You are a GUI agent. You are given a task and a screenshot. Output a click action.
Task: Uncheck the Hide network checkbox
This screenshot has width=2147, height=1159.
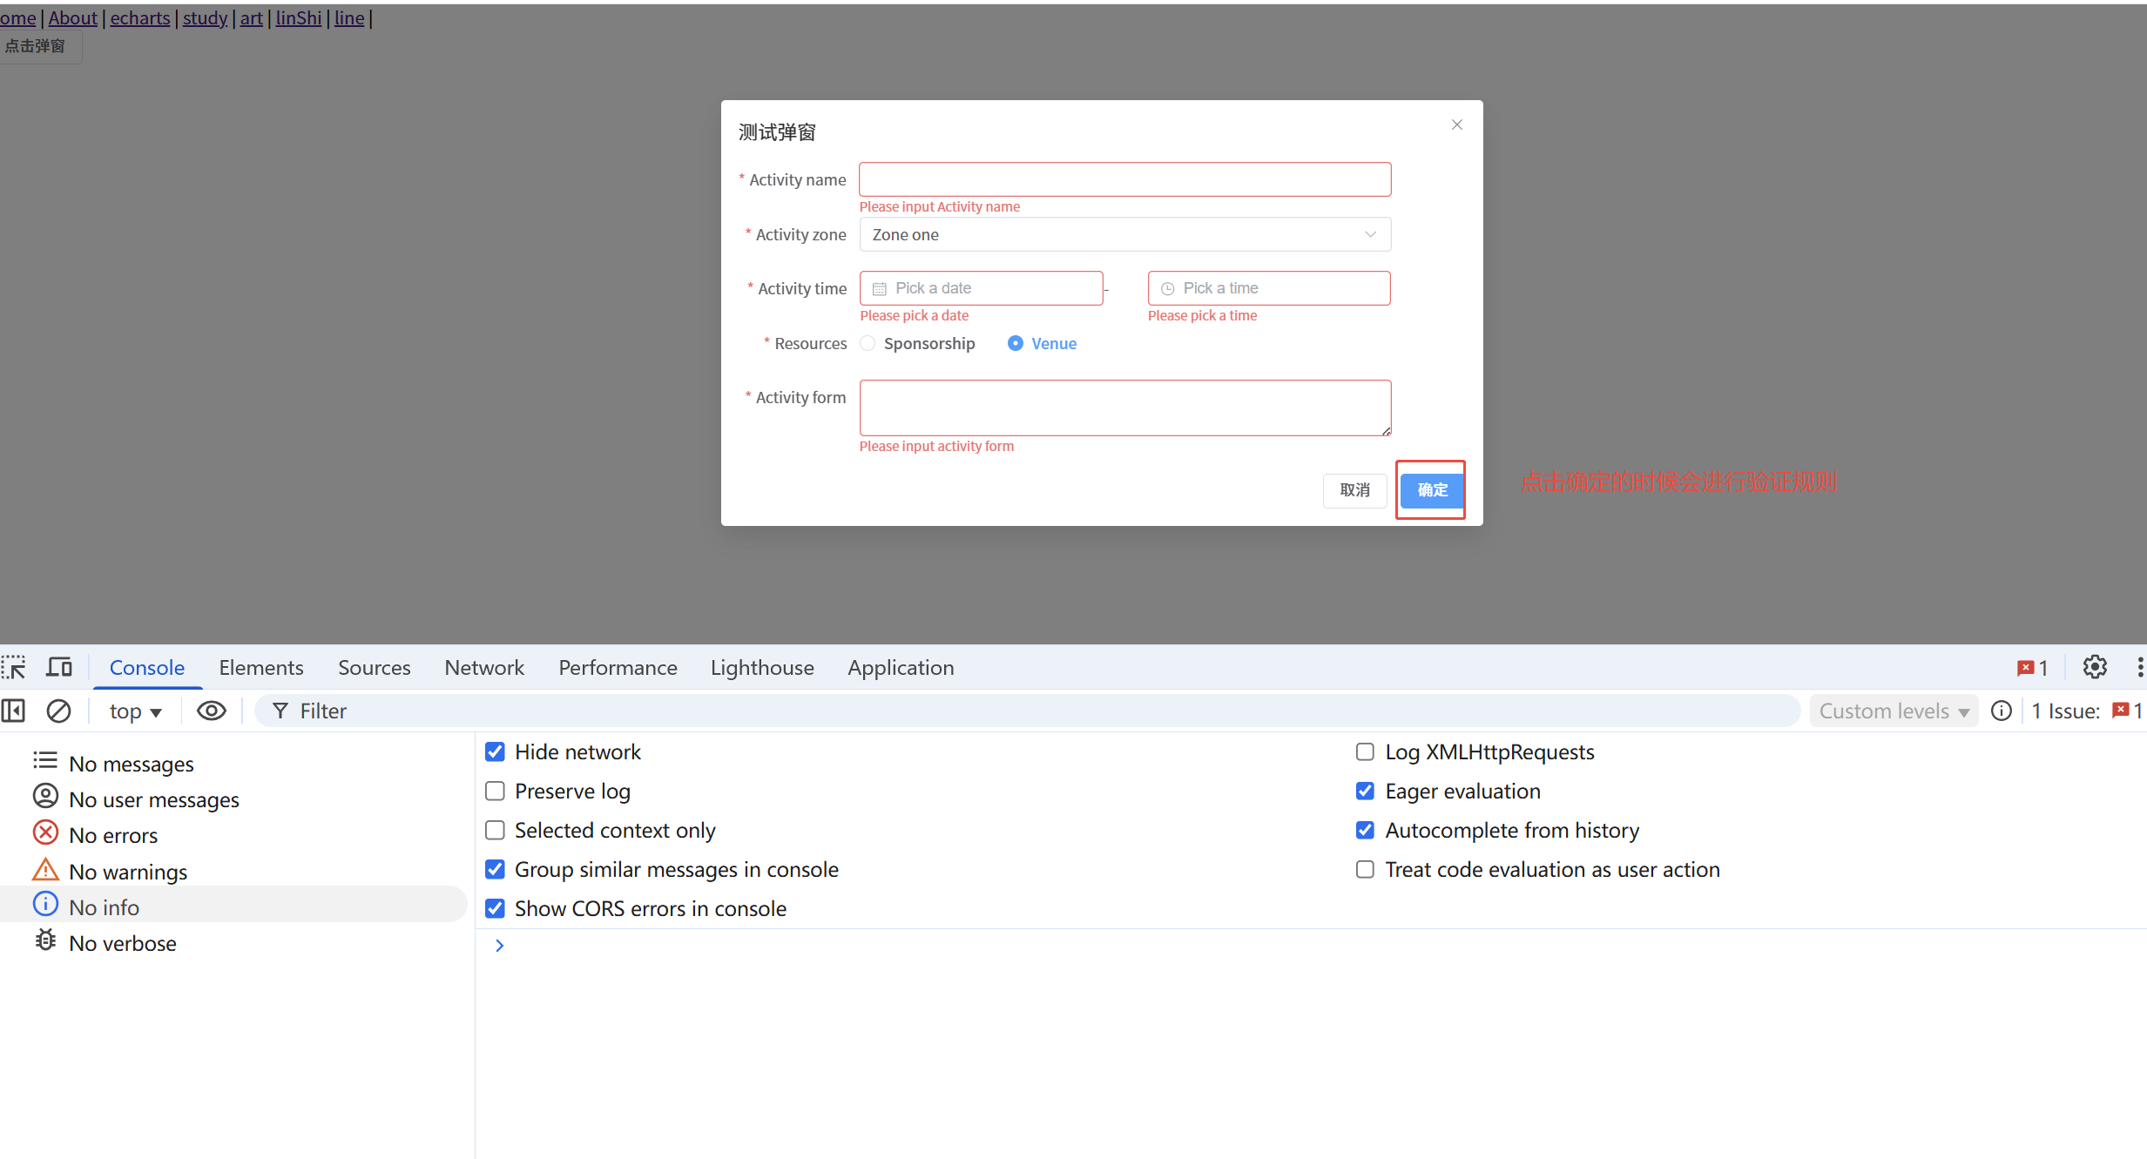(495, 752)
